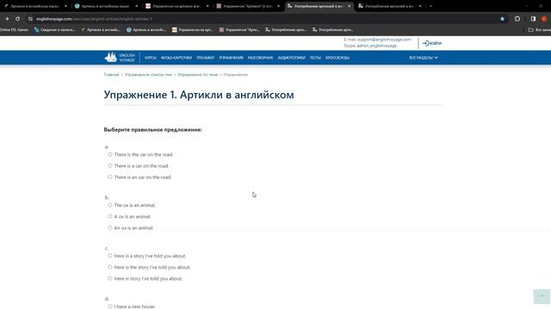The height and width of the screenshot is (310, 551).
Task: Open a new browser tab with plus
Action: (430, 6)
